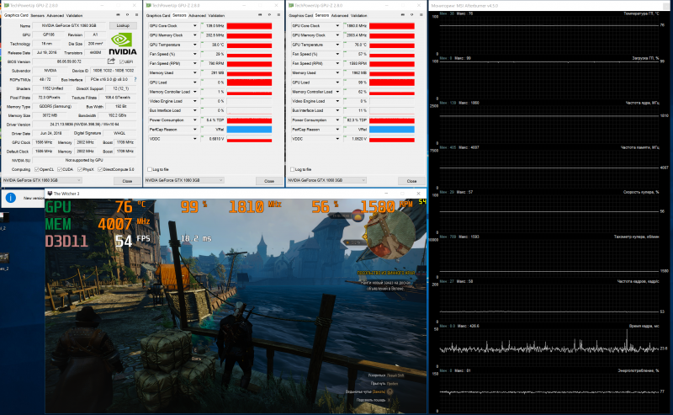
Task: Enable Log to file in idle Sensors window (0% GPU Load)
Action: point(150,169)
